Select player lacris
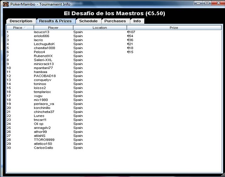Viewport: 225px width, 177px height. [38, 40]
